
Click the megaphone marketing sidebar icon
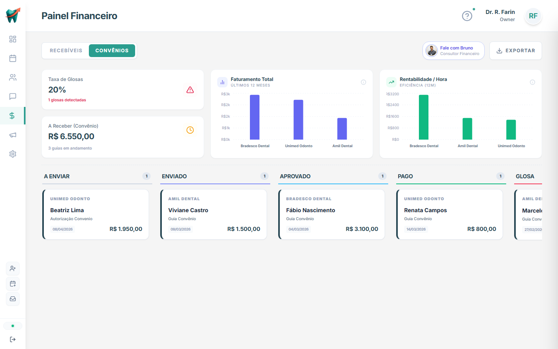coord(13,135)
